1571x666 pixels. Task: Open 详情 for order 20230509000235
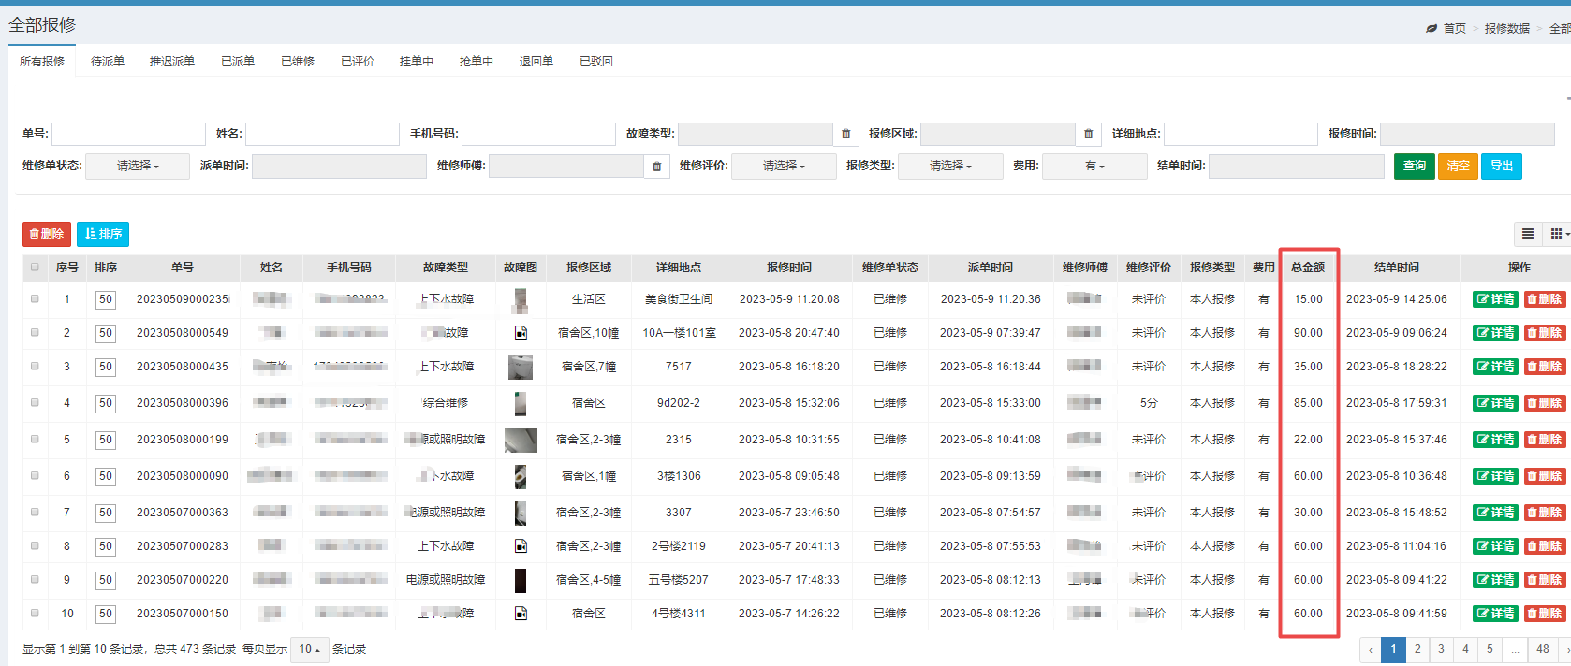pyautogui.click(x=1495, y=299)
